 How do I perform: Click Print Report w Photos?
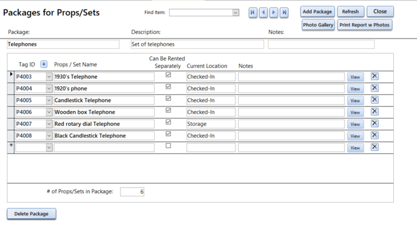[364, 25]
